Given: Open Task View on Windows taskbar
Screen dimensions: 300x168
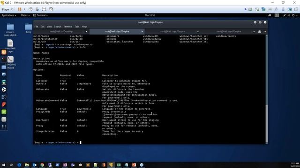Looking at the screenshot, I should point(11,165).
